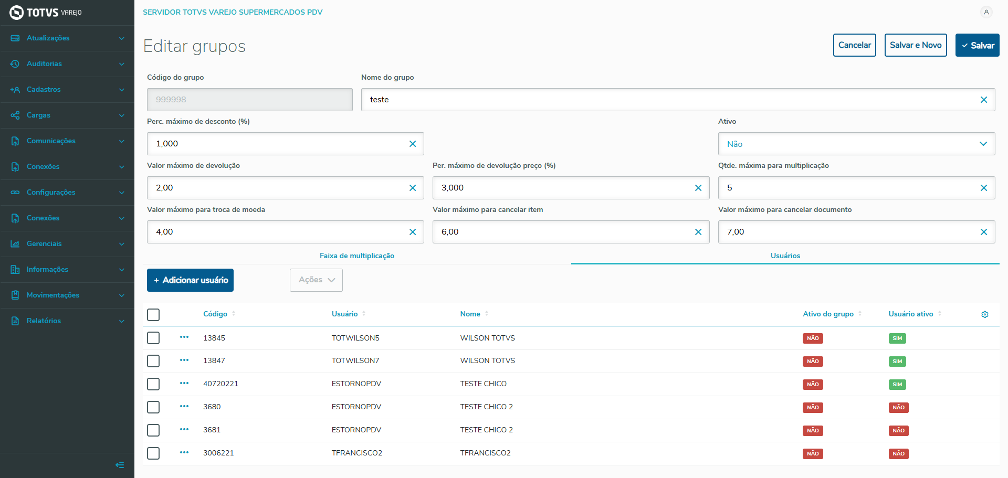The height and width of the screenshot is (478, 1008).
Task: Click the user profile icon
Action: [986, 12]
